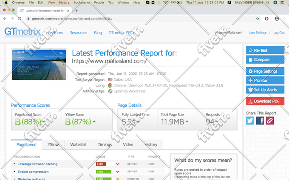This screenshot has width=289, height=180.
Task: Expand the Enable compression recommendation
Action: click(x=14, y=172)
